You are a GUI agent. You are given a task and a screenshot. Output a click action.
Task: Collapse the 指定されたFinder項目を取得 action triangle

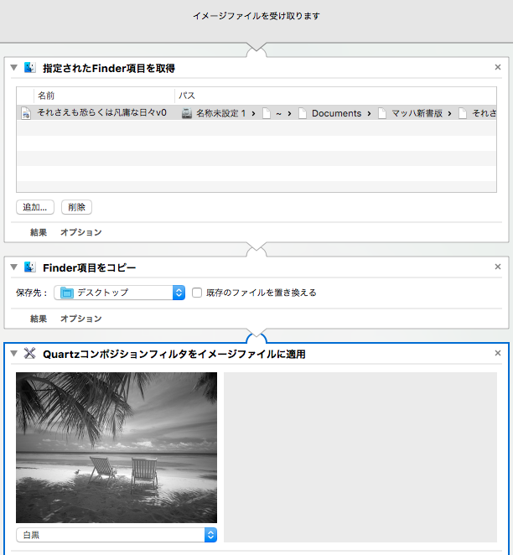[13, 67]
